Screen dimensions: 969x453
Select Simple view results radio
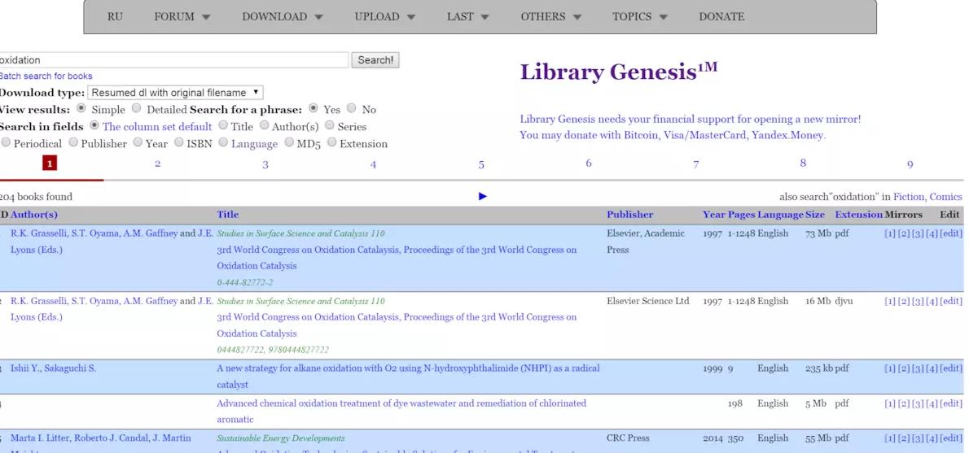(81, 108)
